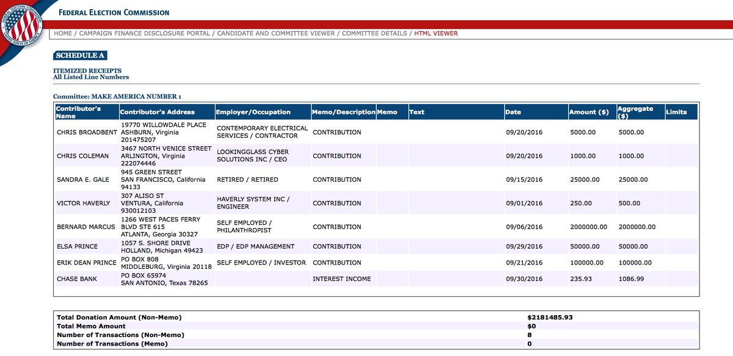
Task: Click the PO Box 808 Middleburg address
Action: [x=166, y=263]
